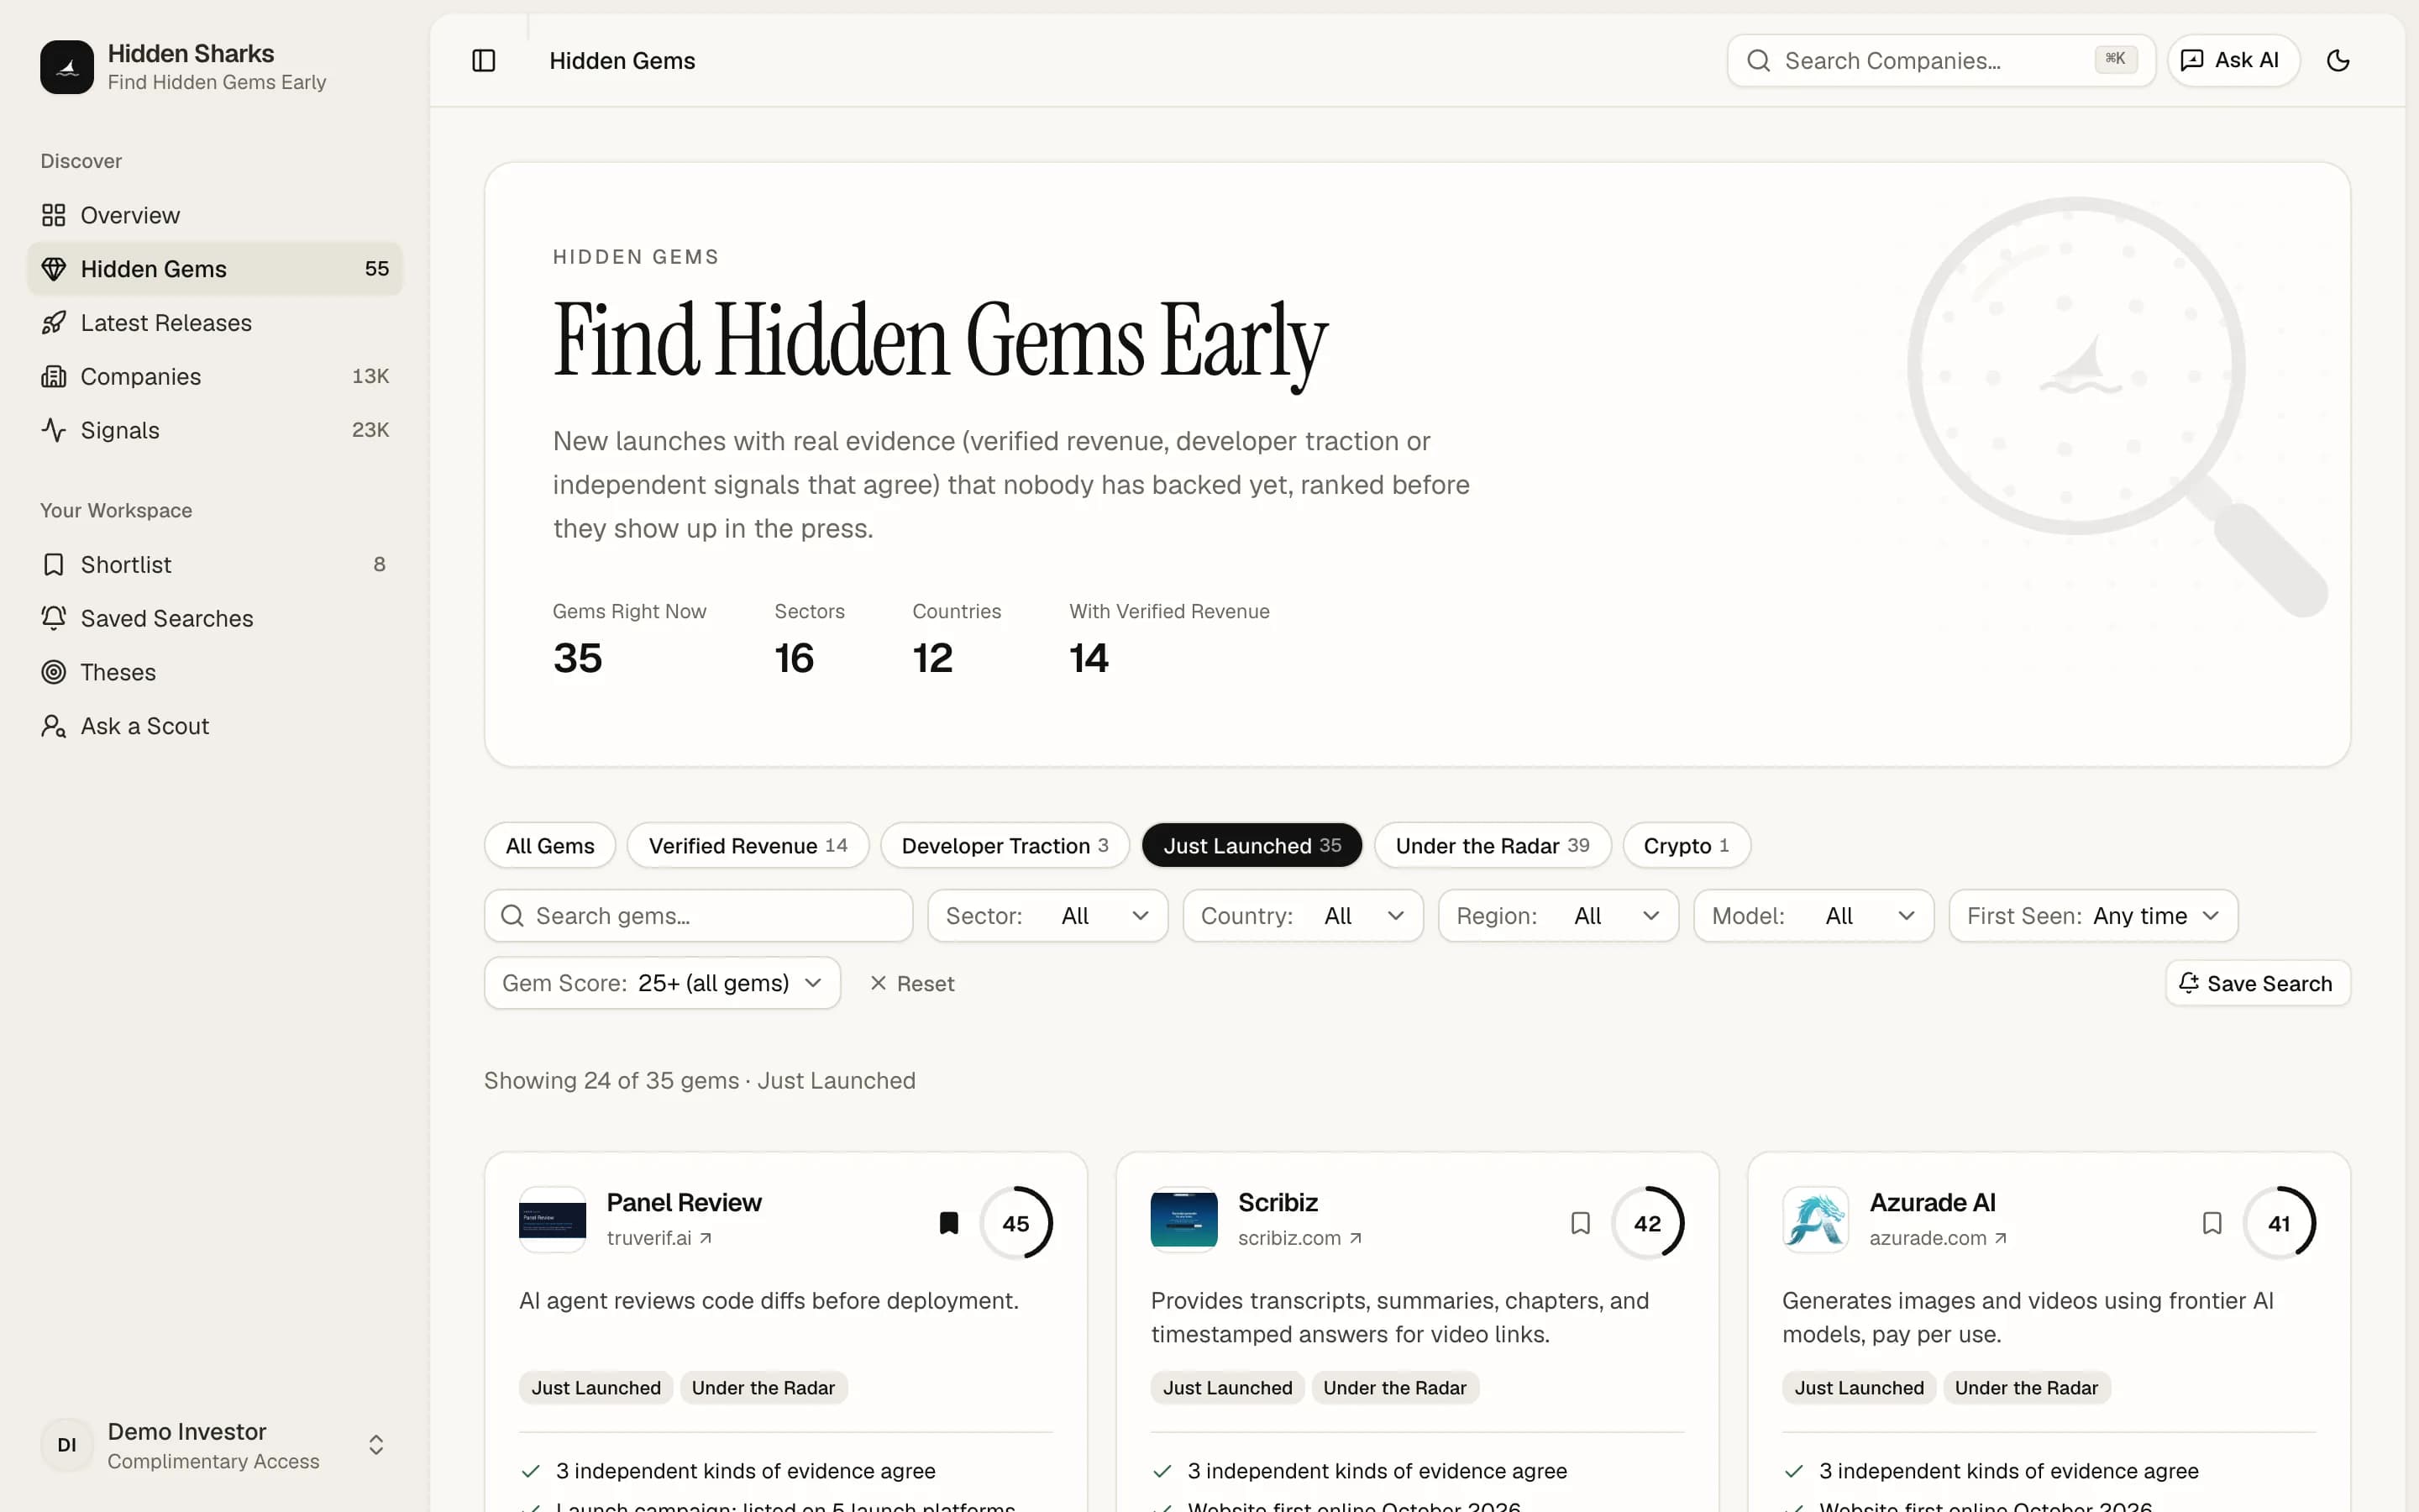Click the Panel Review logo thumbnail

tap(553, 1220)
